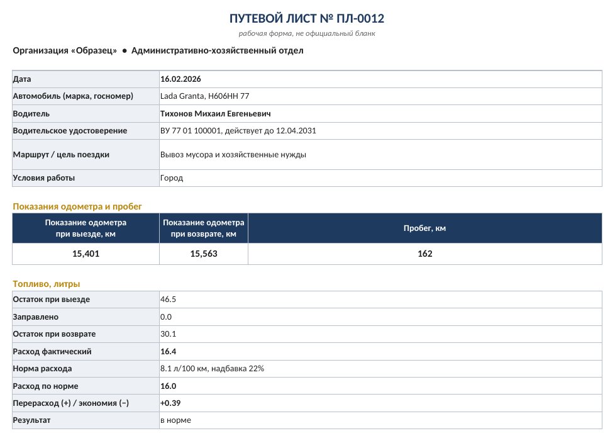This screenshot has height=443, width=615.
Task: Select actual consumption «16.4»
Action: point(168,352)
